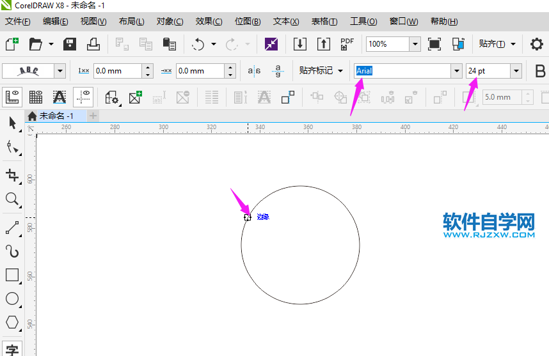
Task: Click the Print icon
Action: pos(93,44)
